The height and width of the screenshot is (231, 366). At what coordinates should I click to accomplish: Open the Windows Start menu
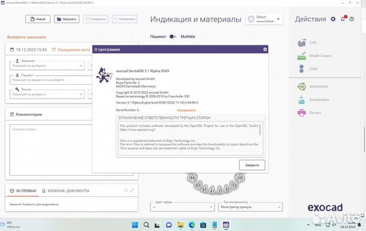[135, 224]
